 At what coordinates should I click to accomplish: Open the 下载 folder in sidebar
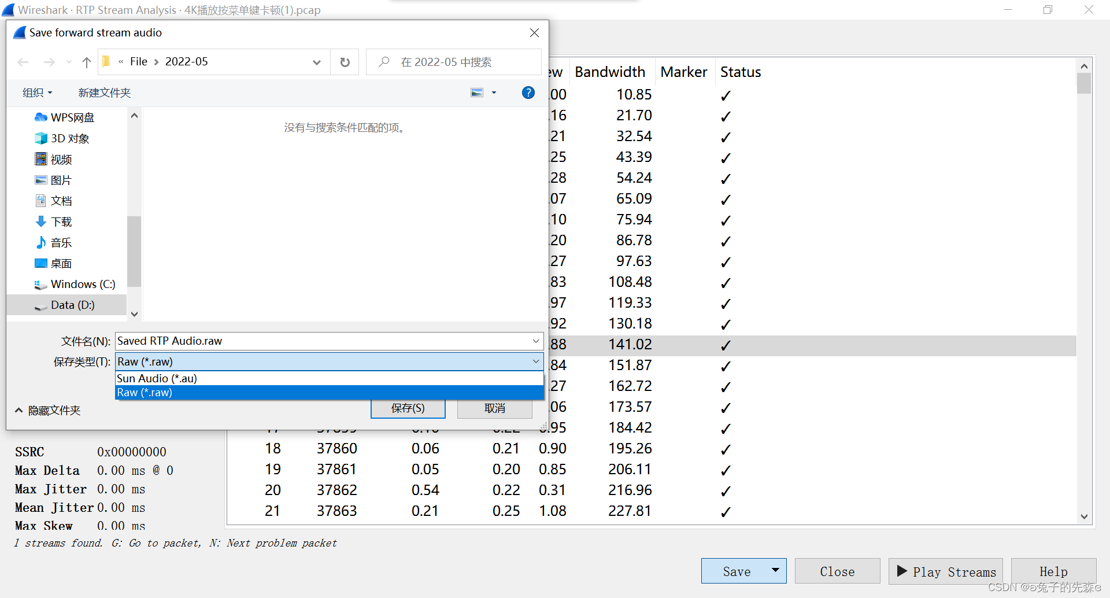tap(61, 222)
